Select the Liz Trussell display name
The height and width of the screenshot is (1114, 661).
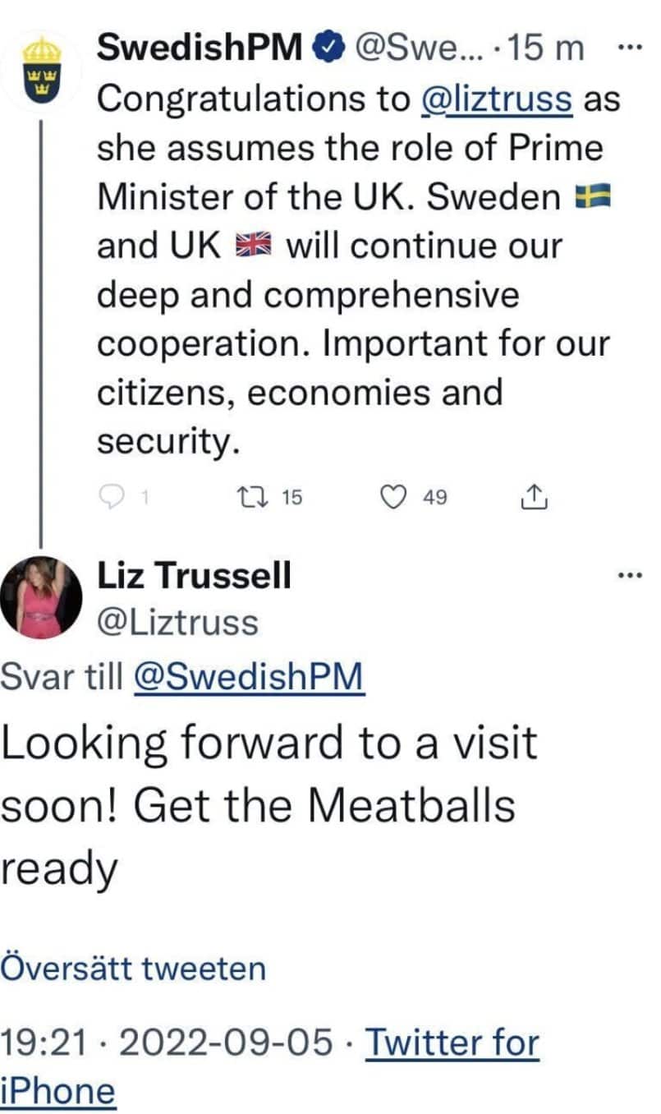pyautogui.click(x=195, y=578)
